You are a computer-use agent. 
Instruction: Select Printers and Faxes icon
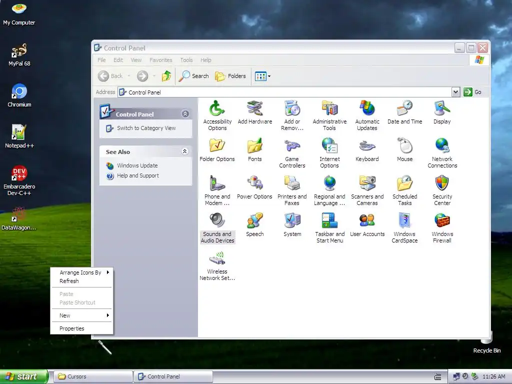pyautogui.click(x=292, y=190)
